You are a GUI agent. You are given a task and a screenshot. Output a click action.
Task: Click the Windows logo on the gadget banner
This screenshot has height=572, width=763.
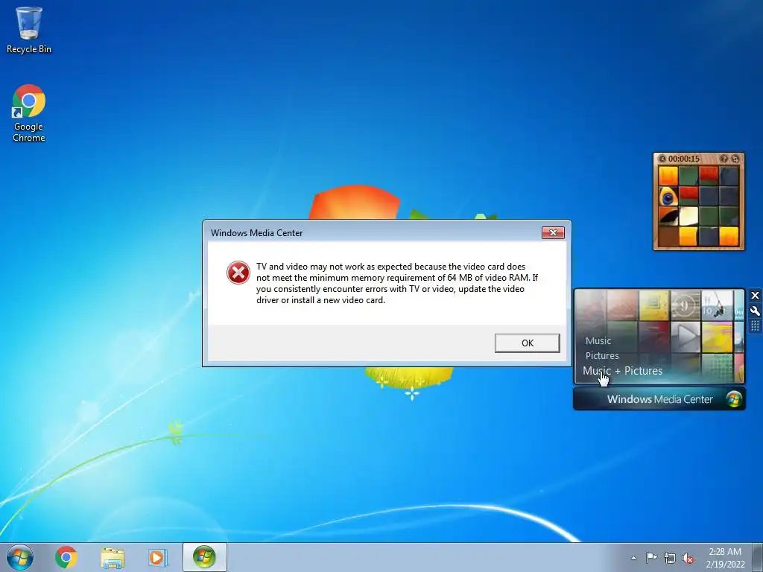point(733,399)
